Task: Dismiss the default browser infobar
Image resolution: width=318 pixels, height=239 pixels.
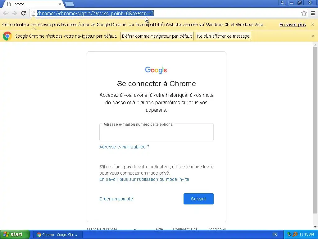Action: pyautogui.click(x=312, y=36)
